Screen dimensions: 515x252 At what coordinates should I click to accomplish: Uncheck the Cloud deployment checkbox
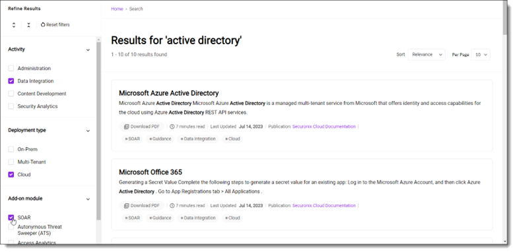(11, 175)
